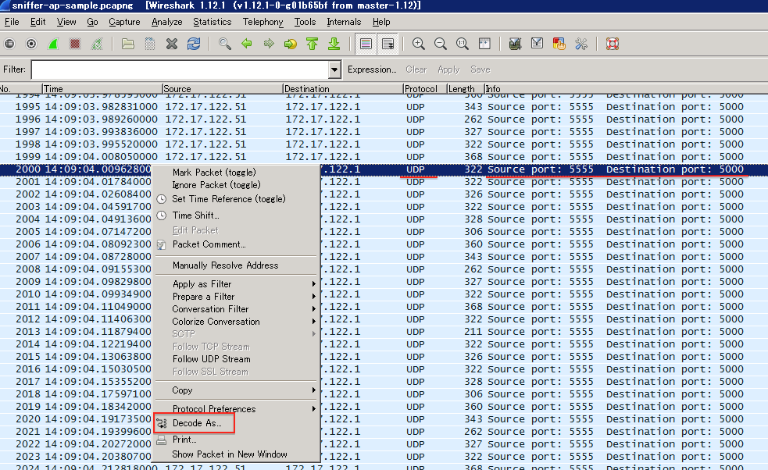Click the Apply filter button
The height and width of the screenshot is (470, 768).
[448, 69]
